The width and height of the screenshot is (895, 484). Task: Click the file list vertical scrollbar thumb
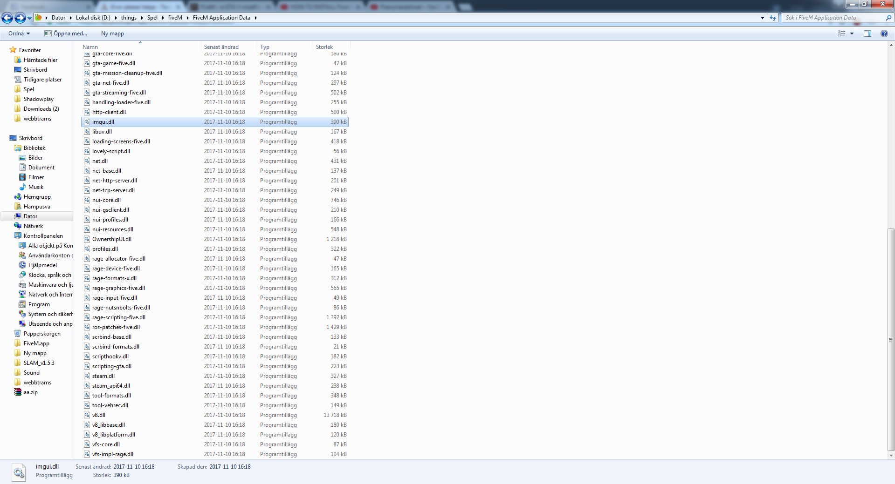[x=891, y=339]
